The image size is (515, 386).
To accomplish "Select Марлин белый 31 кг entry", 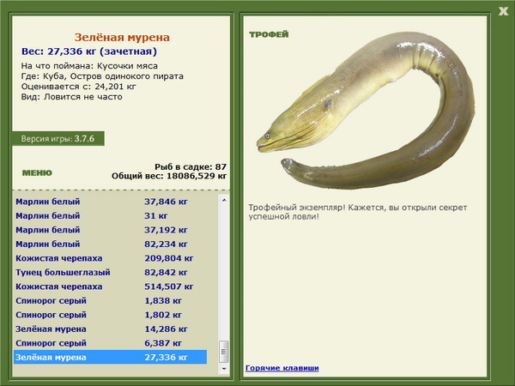I will [111, 215].
